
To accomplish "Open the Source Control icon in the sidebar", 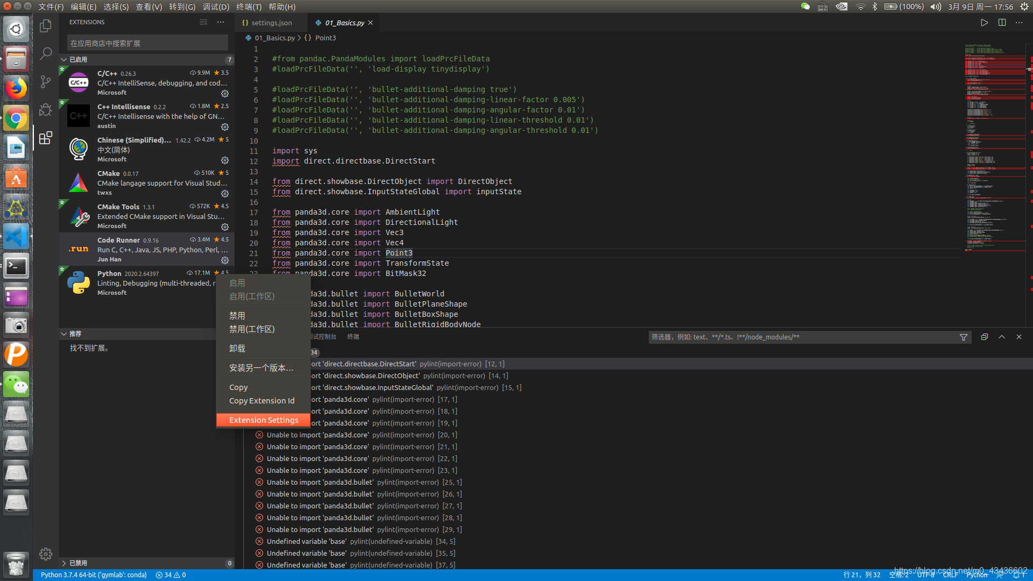I will (45, 82).
